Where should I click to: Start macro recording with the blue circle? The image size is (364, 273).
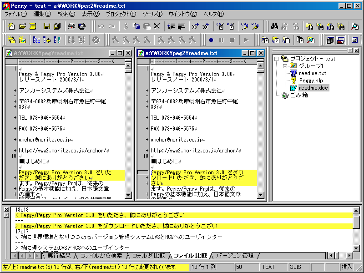[211, 40]
